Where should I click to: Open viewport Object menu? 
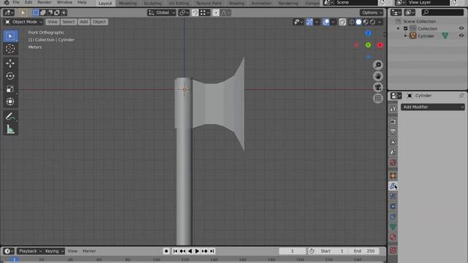(x=99, y=22)
